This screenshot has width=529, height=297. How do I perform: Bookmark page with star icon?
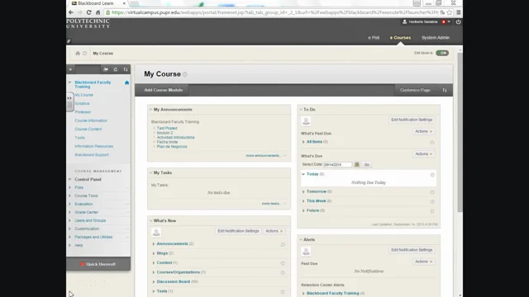click(450, 12)
